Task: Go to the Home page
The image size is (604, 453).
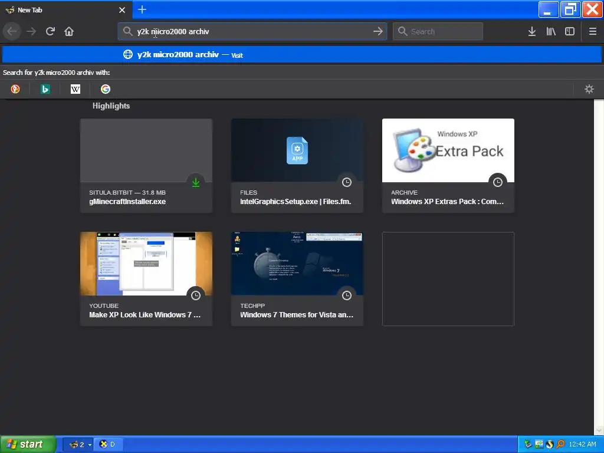Action: click(69, 31)
